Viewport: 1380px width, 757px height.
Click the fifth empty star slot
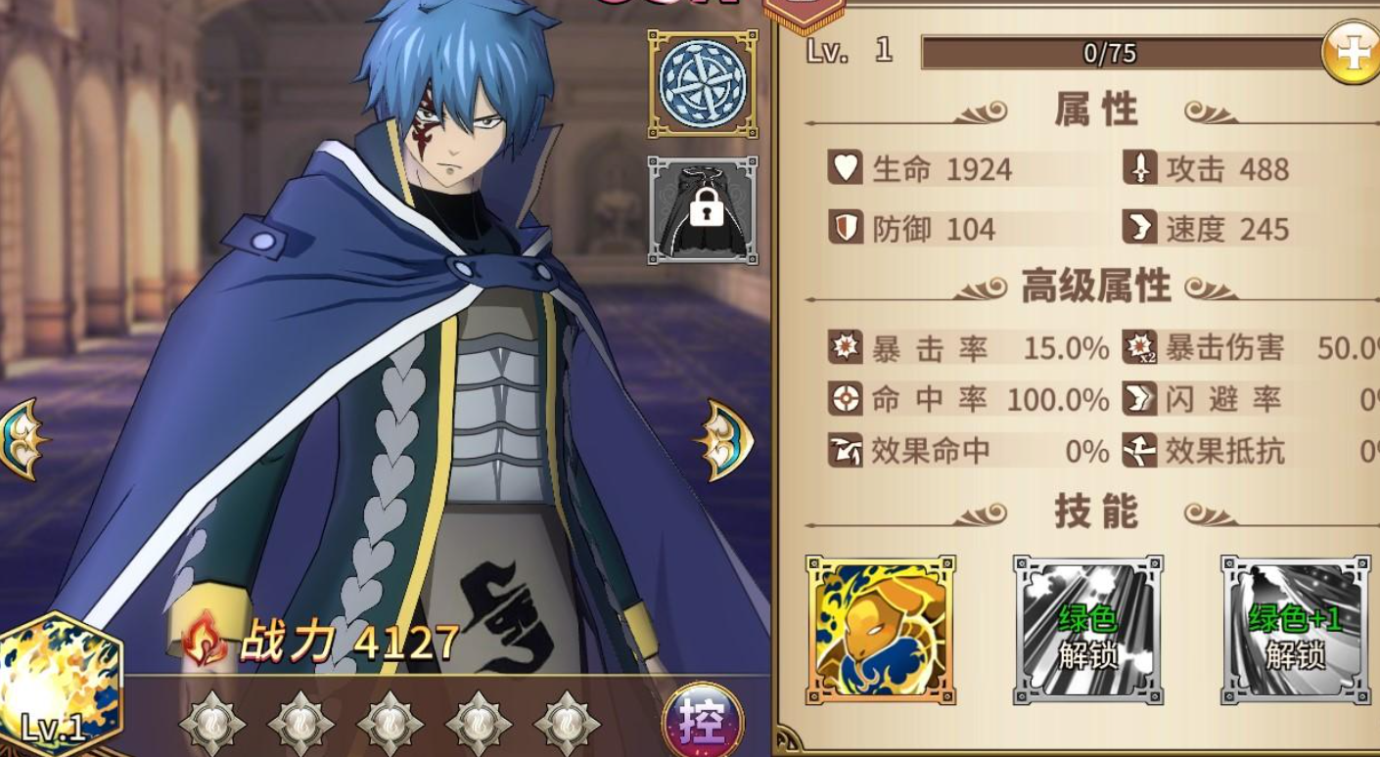pyautogui.click(x=567, y=725)
